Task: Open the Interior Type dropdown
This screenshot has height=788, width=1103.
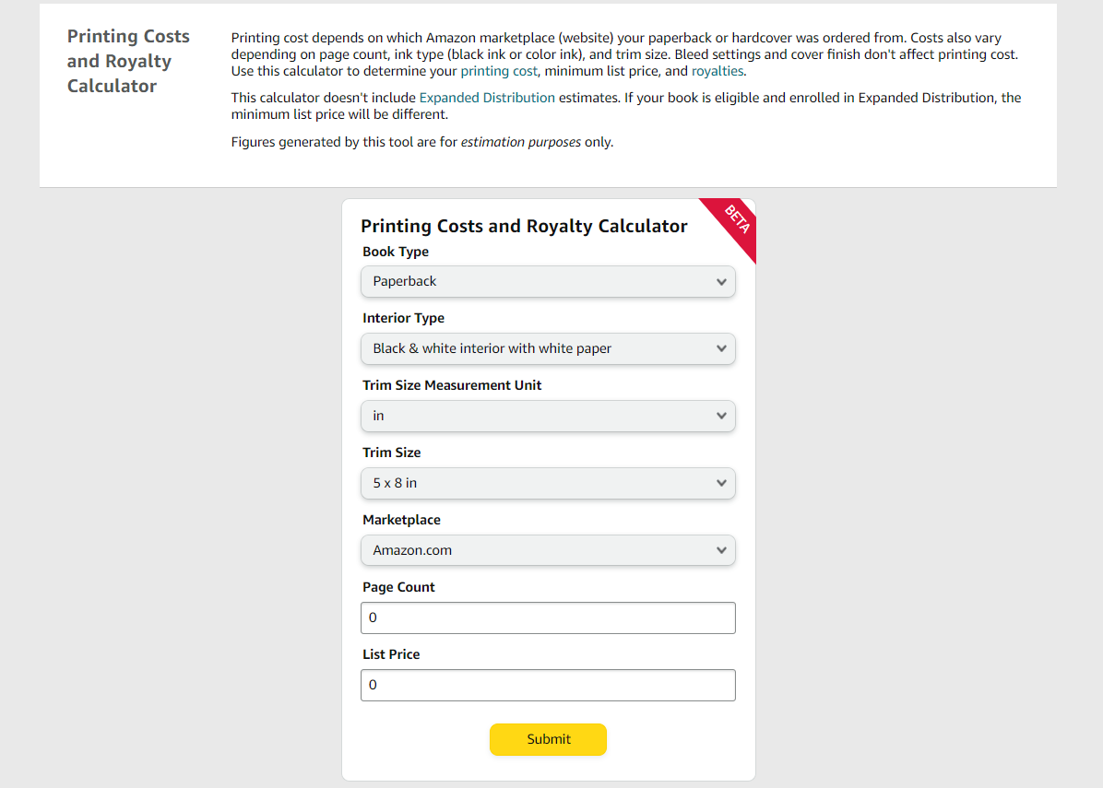Action: [548, 348]
